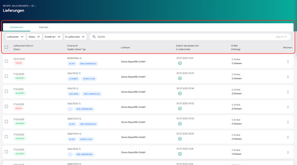Select all deliveries with header checkbox
This screenshot has width=297, height=165.
click(6, 47)
